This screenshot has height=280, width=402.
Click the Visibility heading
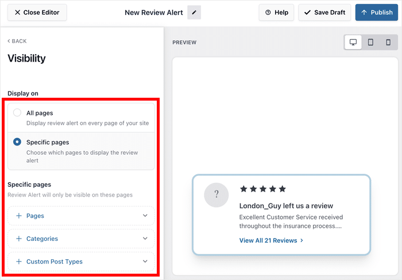tap(26, 58)
